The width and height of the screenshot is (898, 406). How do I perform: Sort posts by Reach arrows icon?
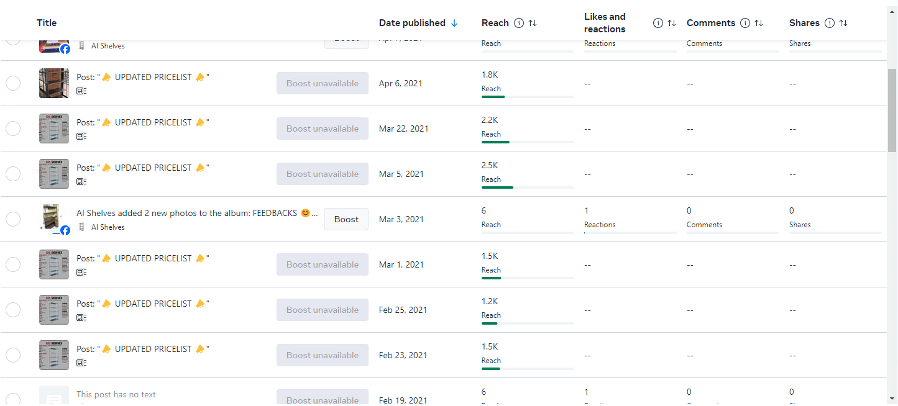tap(533, 23)
